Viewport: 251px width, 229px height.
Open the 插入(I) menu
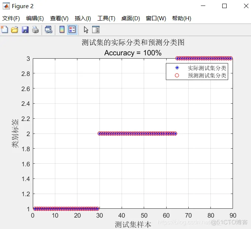[83, 18]
